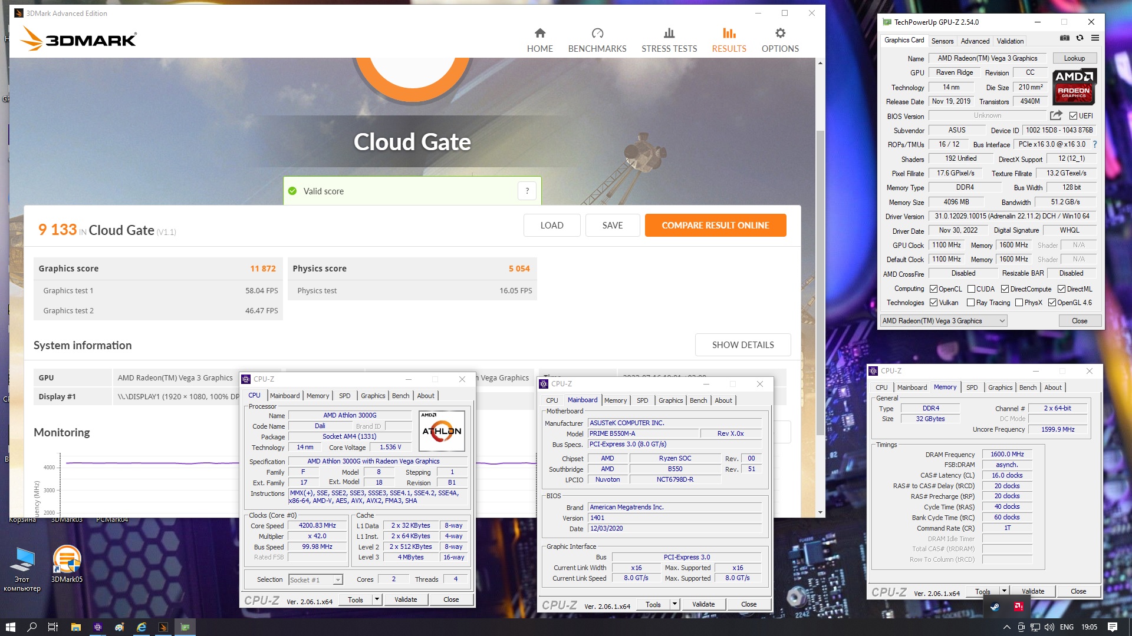Open Graphics tab in CPU-Z Memory window

coord(1000,387)
